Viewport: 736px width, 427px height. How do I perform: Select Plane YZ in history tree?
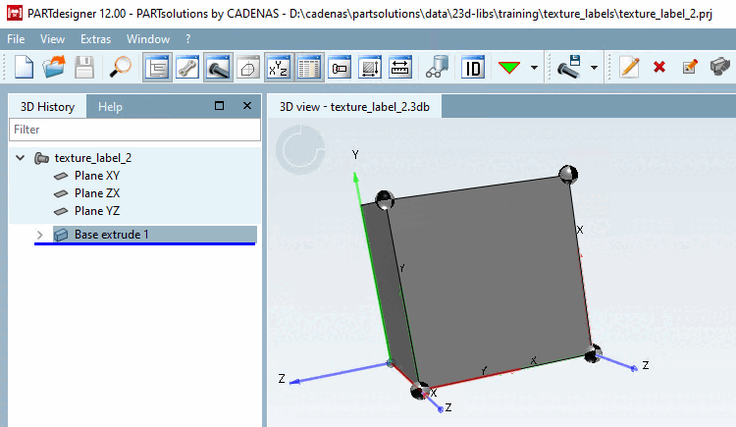(97, 211)
